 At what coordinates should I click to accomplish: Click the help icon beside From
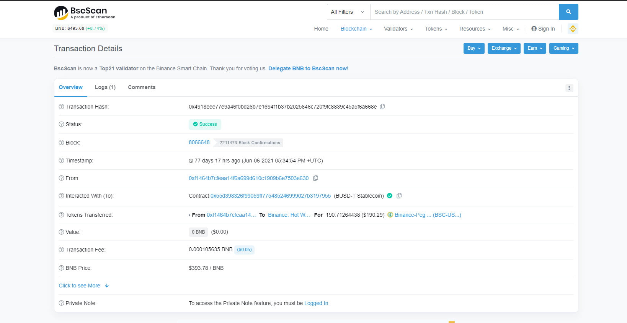tap(61, 178)
